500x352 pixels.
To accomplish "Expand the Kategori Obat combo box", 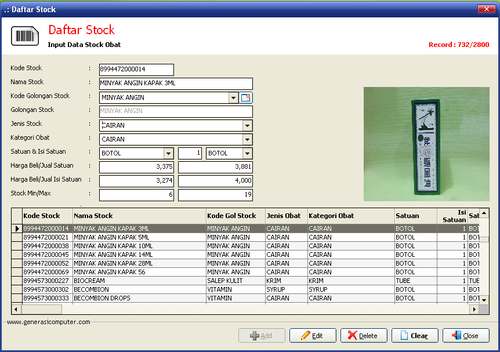I will tap(248, 140).
